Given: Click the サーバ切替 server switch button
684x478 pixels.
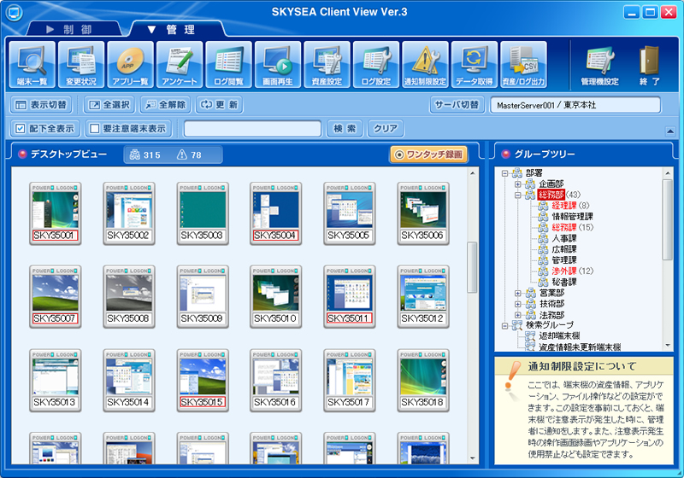Looking at the screenshot, I should click(x=457, y=105).
